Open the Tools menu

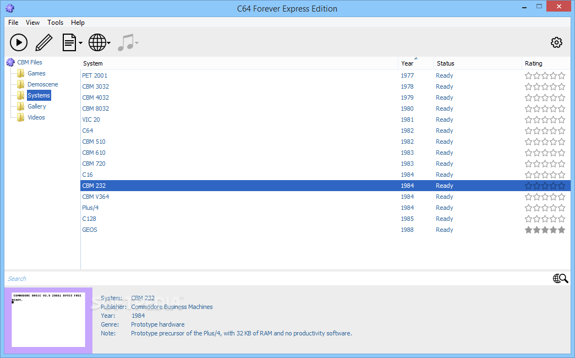click(56, 23)
